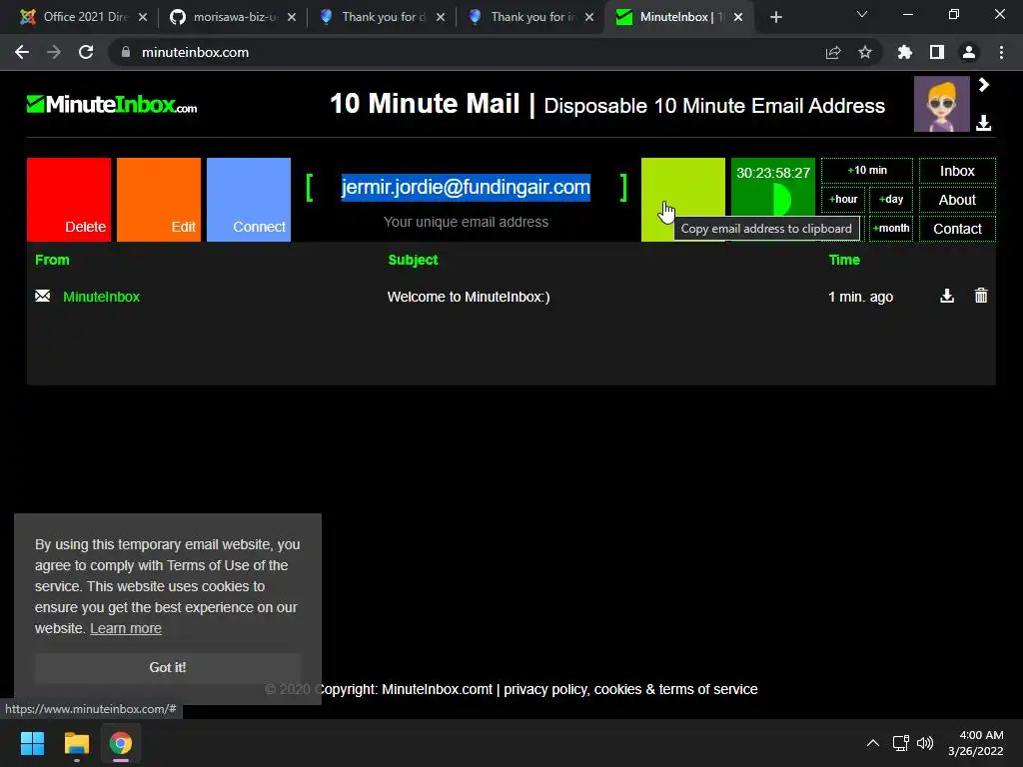The width and height of the screenshot is (1023, 767).
Task: Accept cookies with the Got it! button
Action: click(168, 667)
